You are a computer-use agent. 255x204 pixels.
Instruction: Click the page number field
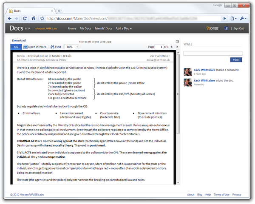[159, 47]
